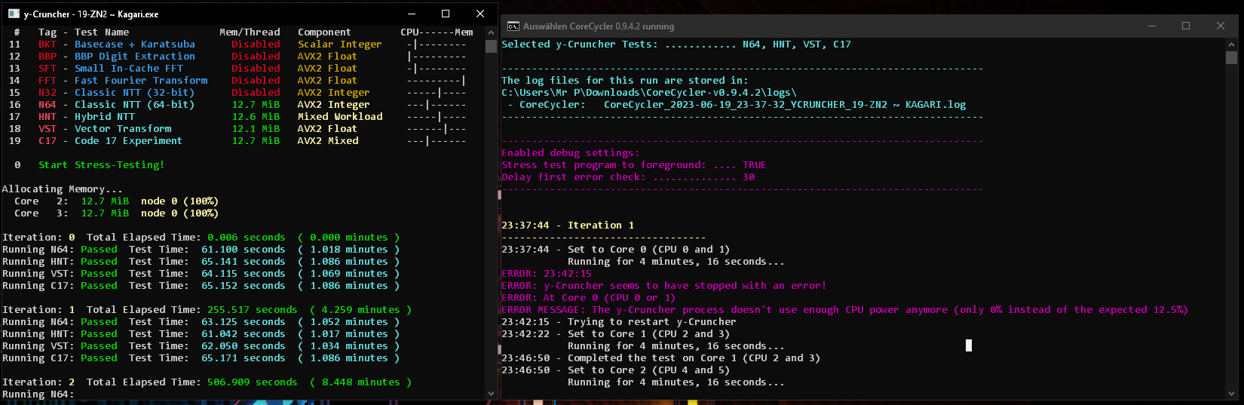Click y-Cruncher scrollbar down arrow
1244x405 pixels.
492,394
